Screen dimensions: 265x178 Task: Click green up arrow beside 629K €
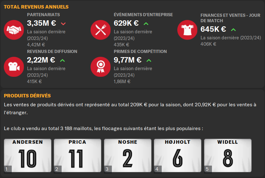[146, 23]
